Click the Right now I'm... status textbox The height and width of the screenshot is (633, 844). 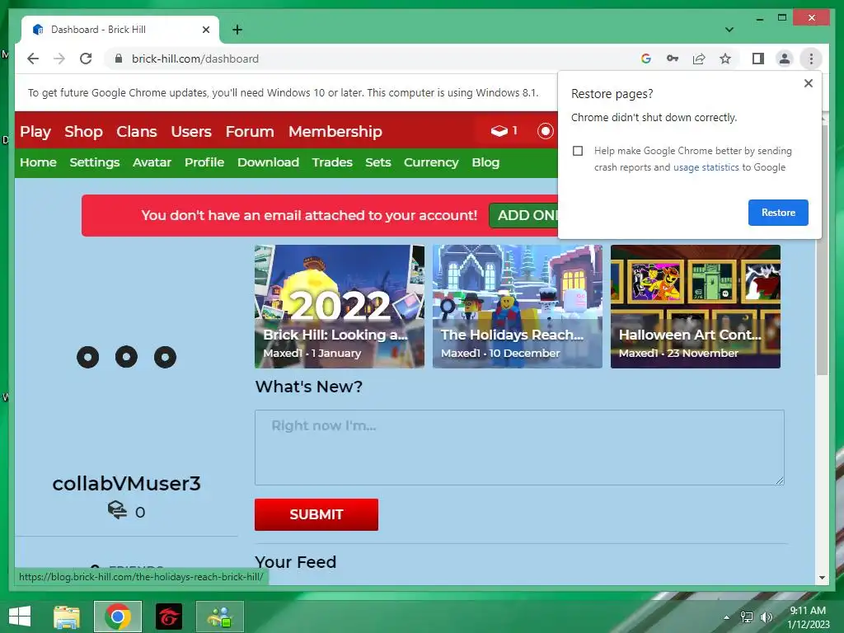519,448
